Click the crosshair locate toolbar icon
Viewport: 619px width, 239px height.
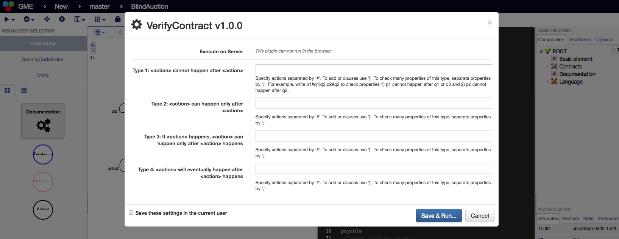[47, 19]
